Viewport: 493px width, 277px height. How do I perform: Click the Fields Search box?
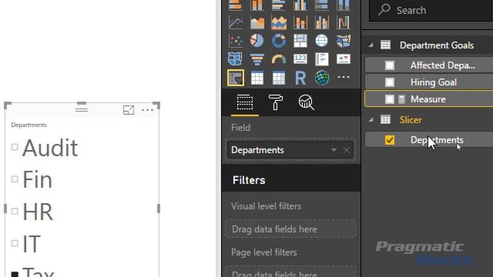431,10
